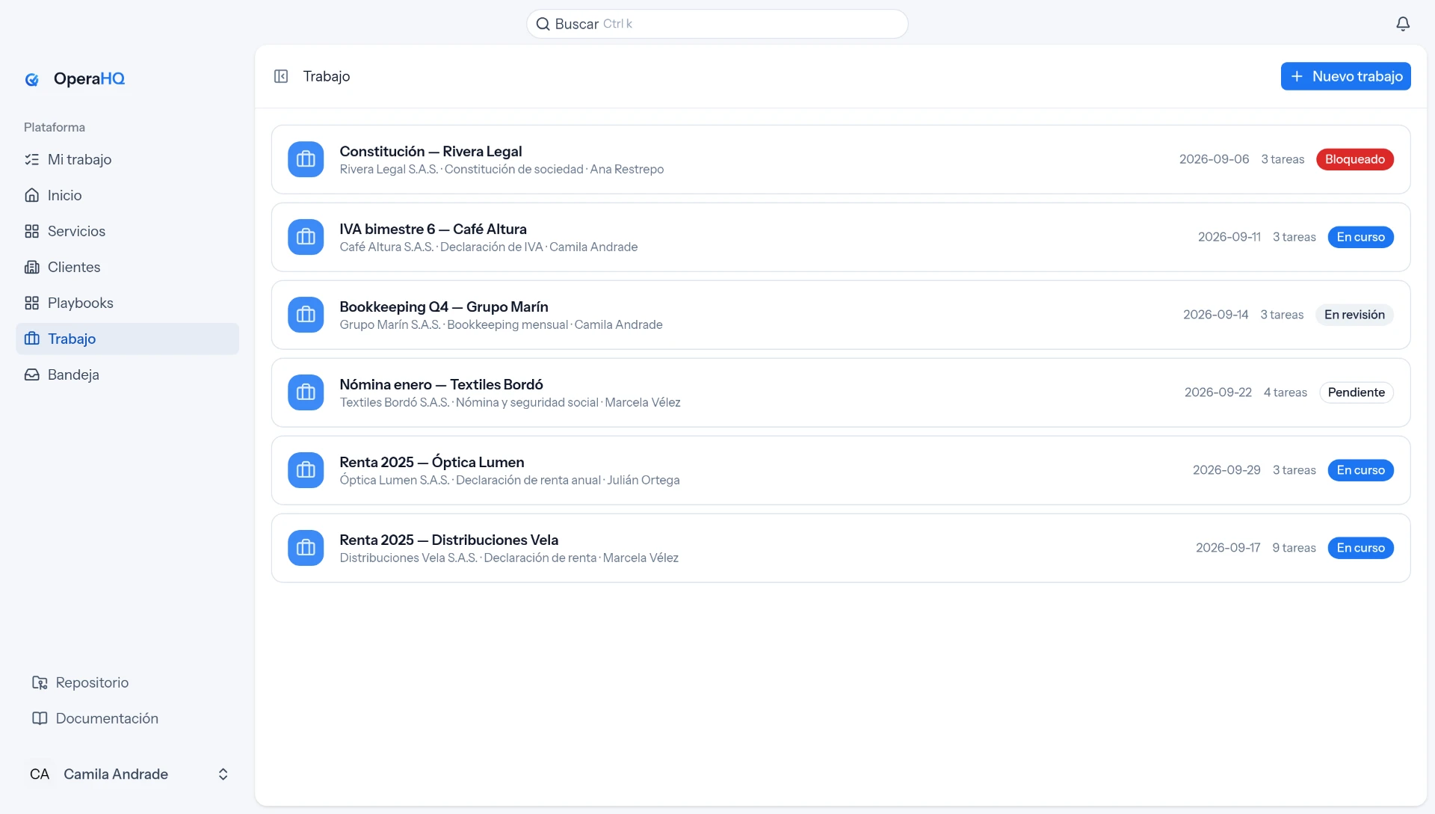Open Bandeja inbox
This screenshot has height=814, width=1435.
(x=127, y=374)
